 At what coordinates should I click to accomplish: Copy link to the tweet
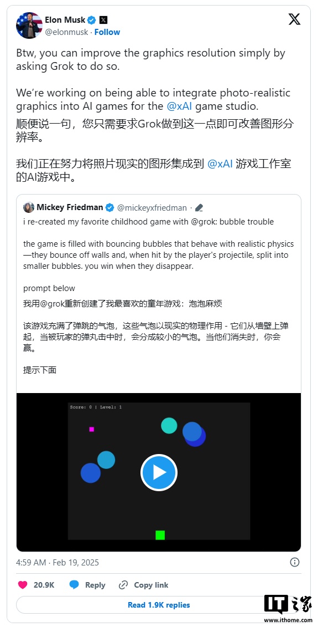tap(144, 585)
